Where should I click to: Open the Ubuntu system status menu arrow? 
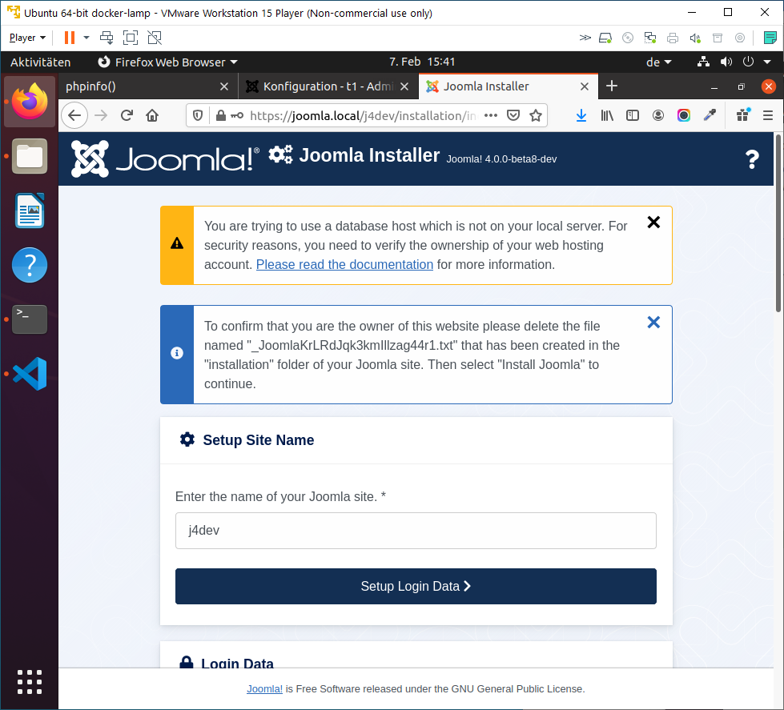pos(767,62)
